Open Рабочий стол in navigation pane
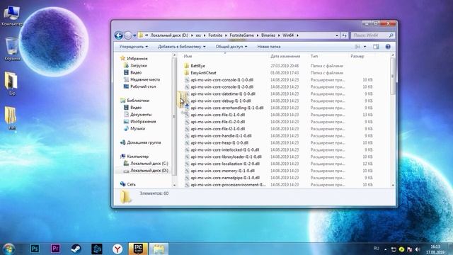 pyautogui.click(x=143, y=86)
